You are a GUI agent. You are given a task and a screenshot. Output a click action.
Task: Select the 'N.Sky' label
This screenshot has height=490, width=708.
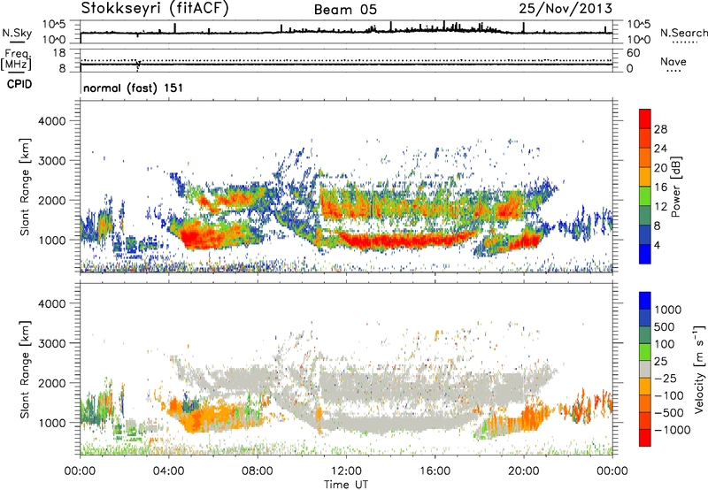point(17,33)
